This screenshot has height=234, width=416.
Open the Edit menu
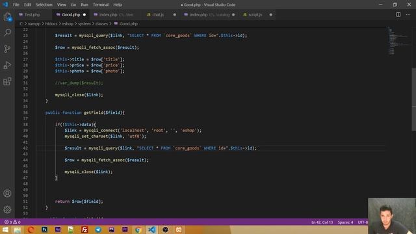tap(27, 5)
